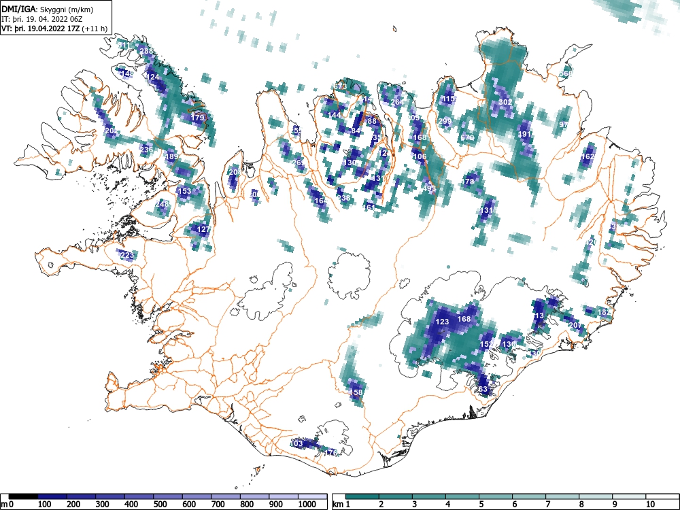Select visibility value 124 on the map

153,78
